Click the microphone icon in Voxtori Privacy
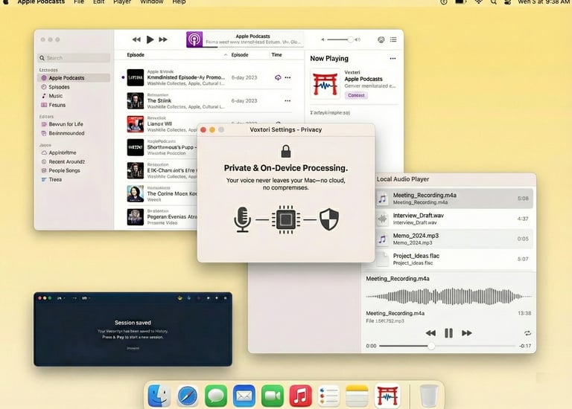 coord(243,219)
